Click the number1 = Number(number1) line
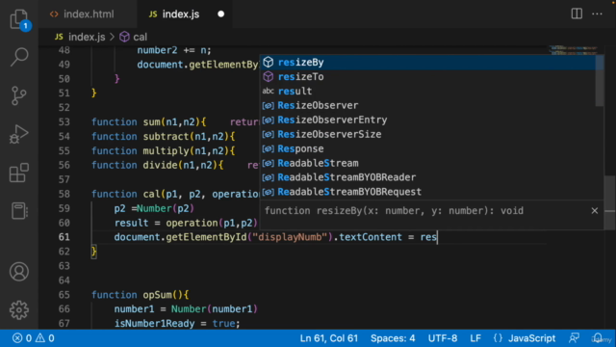 [186, 309]
